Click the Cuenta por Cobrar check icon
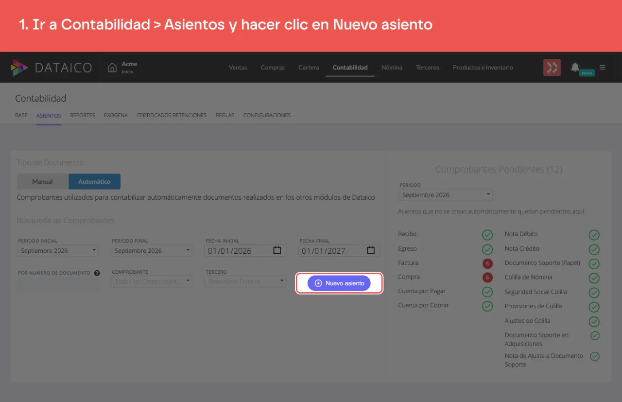The image size is (622, 402). [487, 306]
